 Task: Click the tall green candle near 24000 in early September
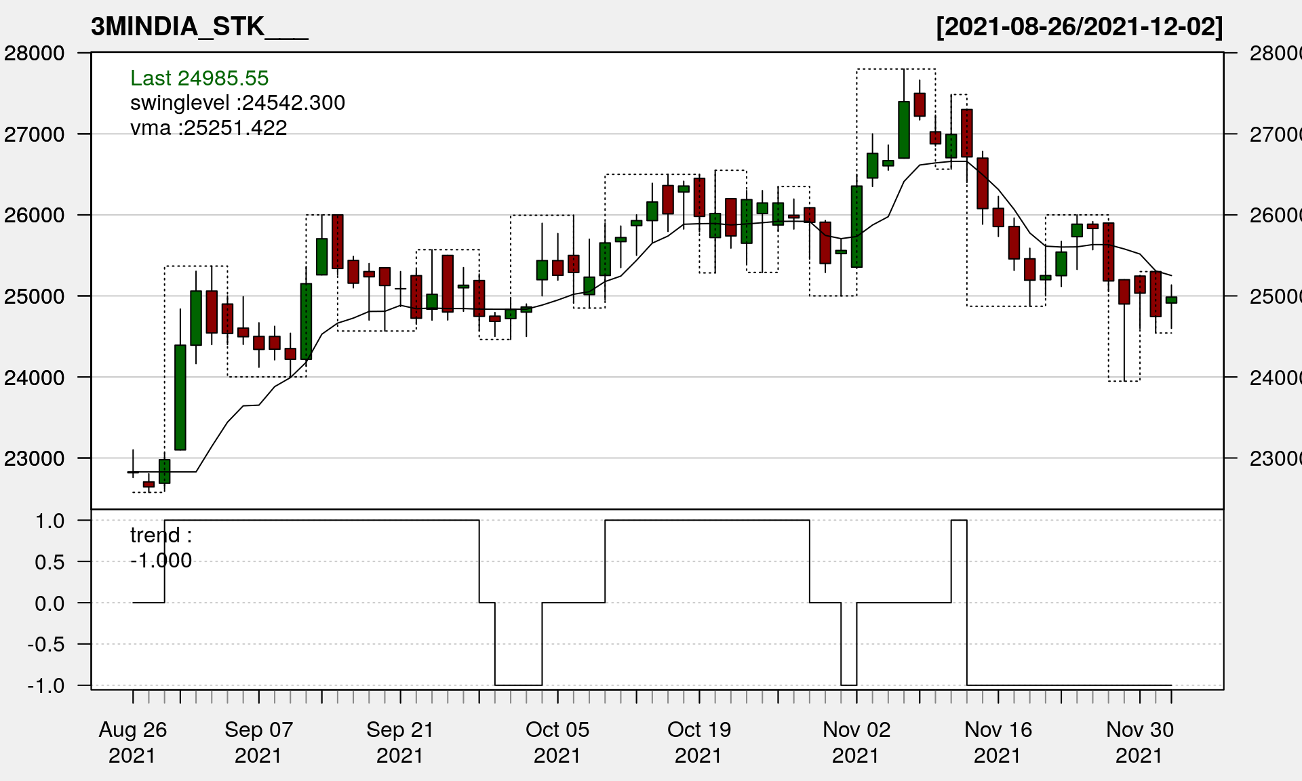coord(180,397)
